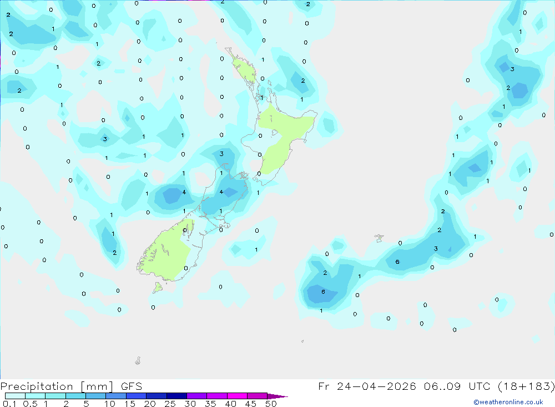Click the 0.1–0.5 mm legend color box
Screen dimensions: 555x407
15,396
